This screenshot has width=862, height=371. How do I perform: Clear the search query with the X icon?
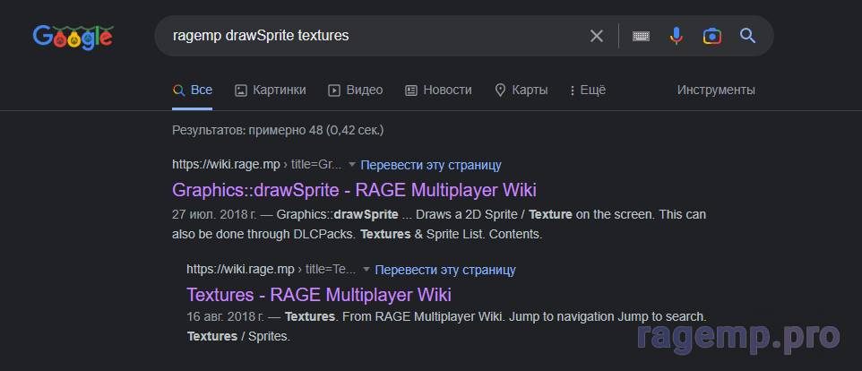[x=597, y=36]
